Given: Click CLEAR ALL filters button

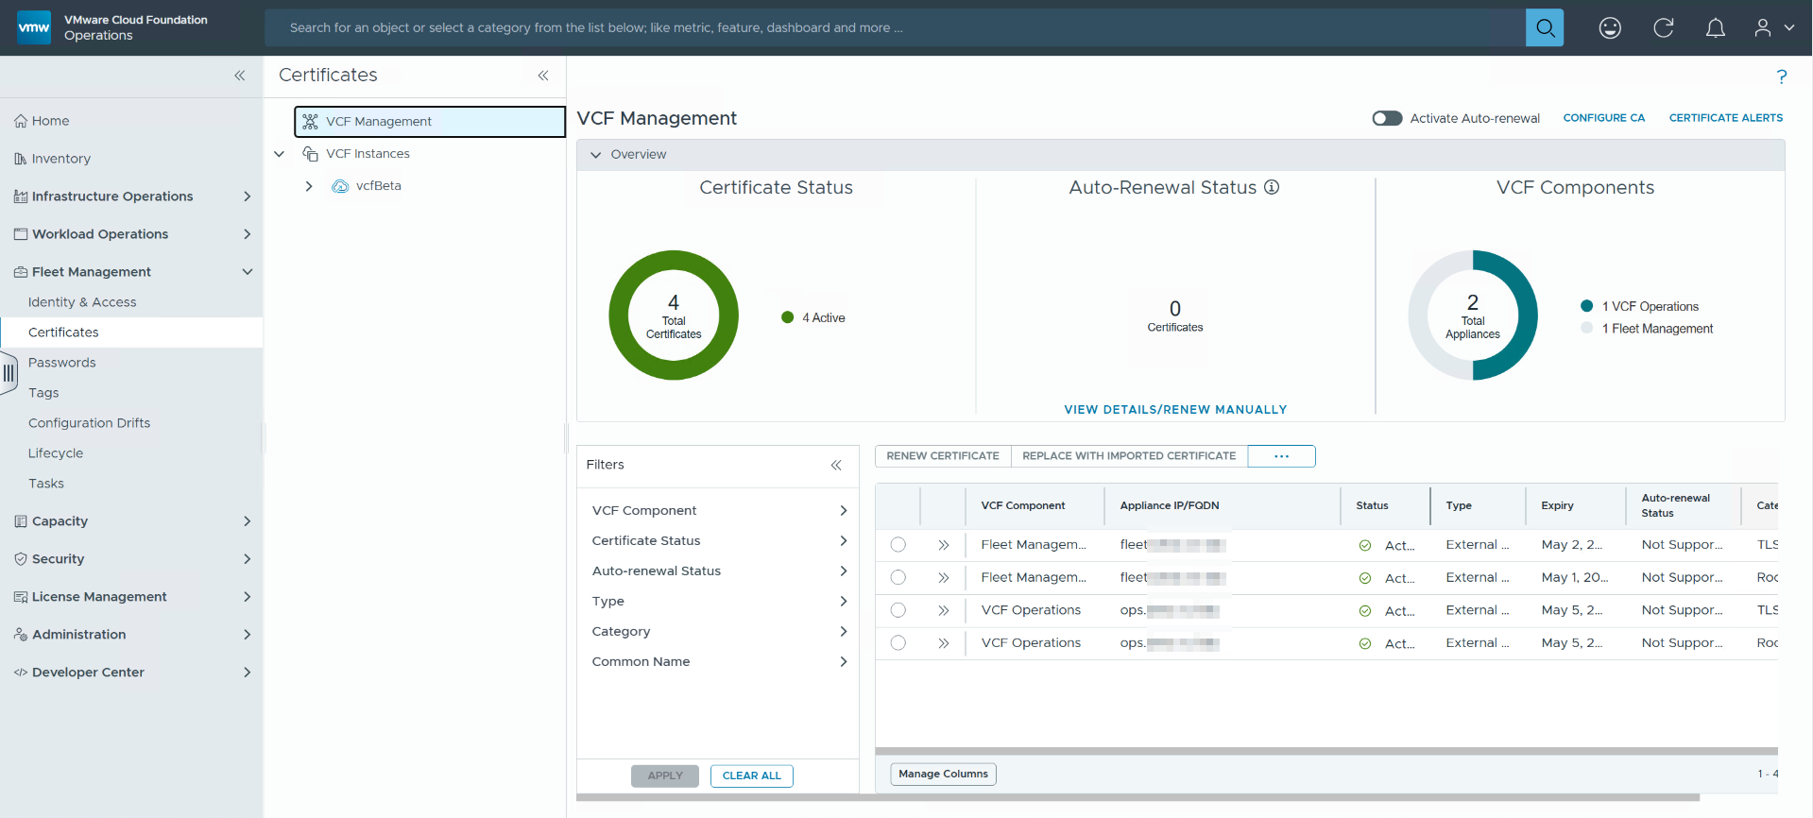Looking at the screenshot, I should click(752, 775).
